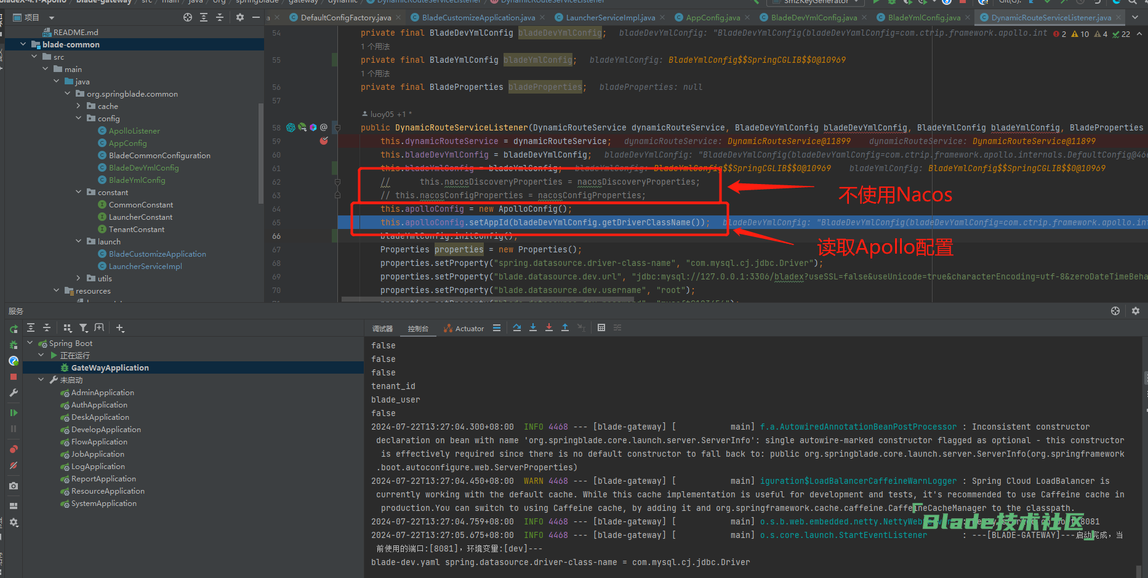The width and height of the screenshot is (1148, 578).
Task: Toggle breakpoint on line 59 in gutter
Action: pyautogui.click(x=324, y=141)
